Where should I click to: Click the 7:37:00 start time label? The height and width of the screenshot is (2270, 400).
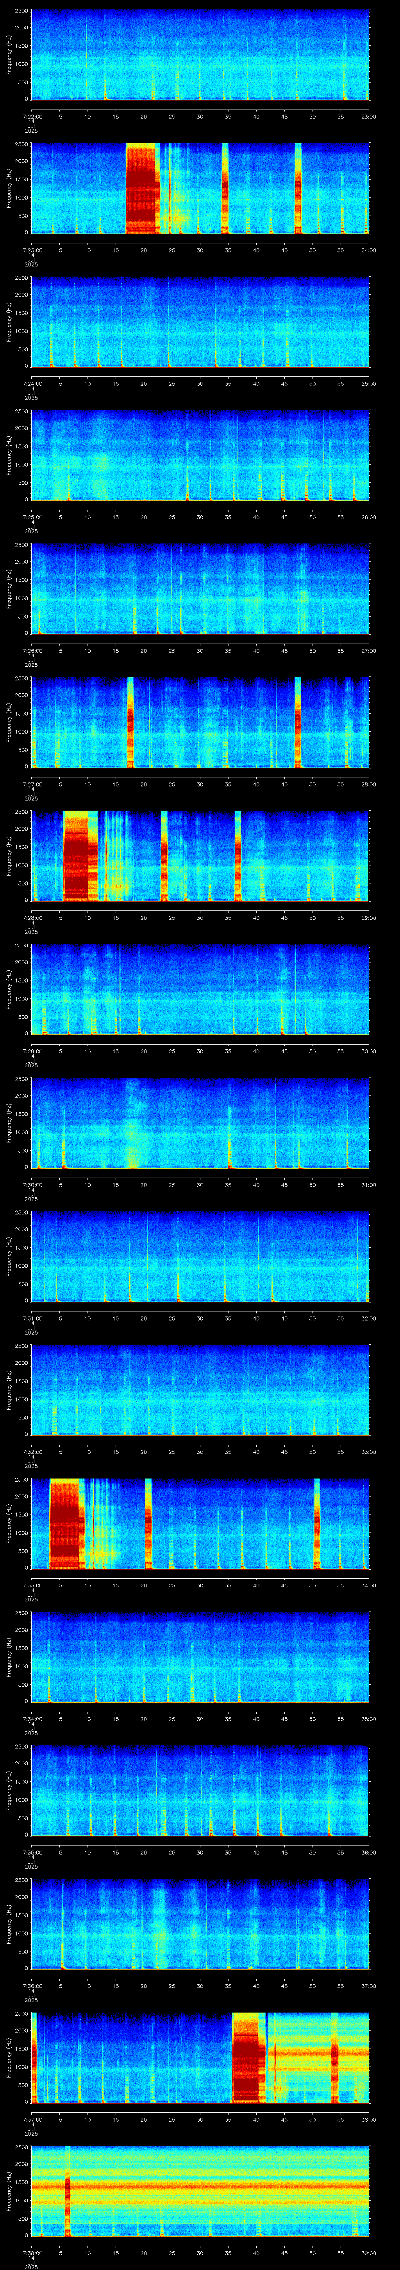coord(32,2119)
